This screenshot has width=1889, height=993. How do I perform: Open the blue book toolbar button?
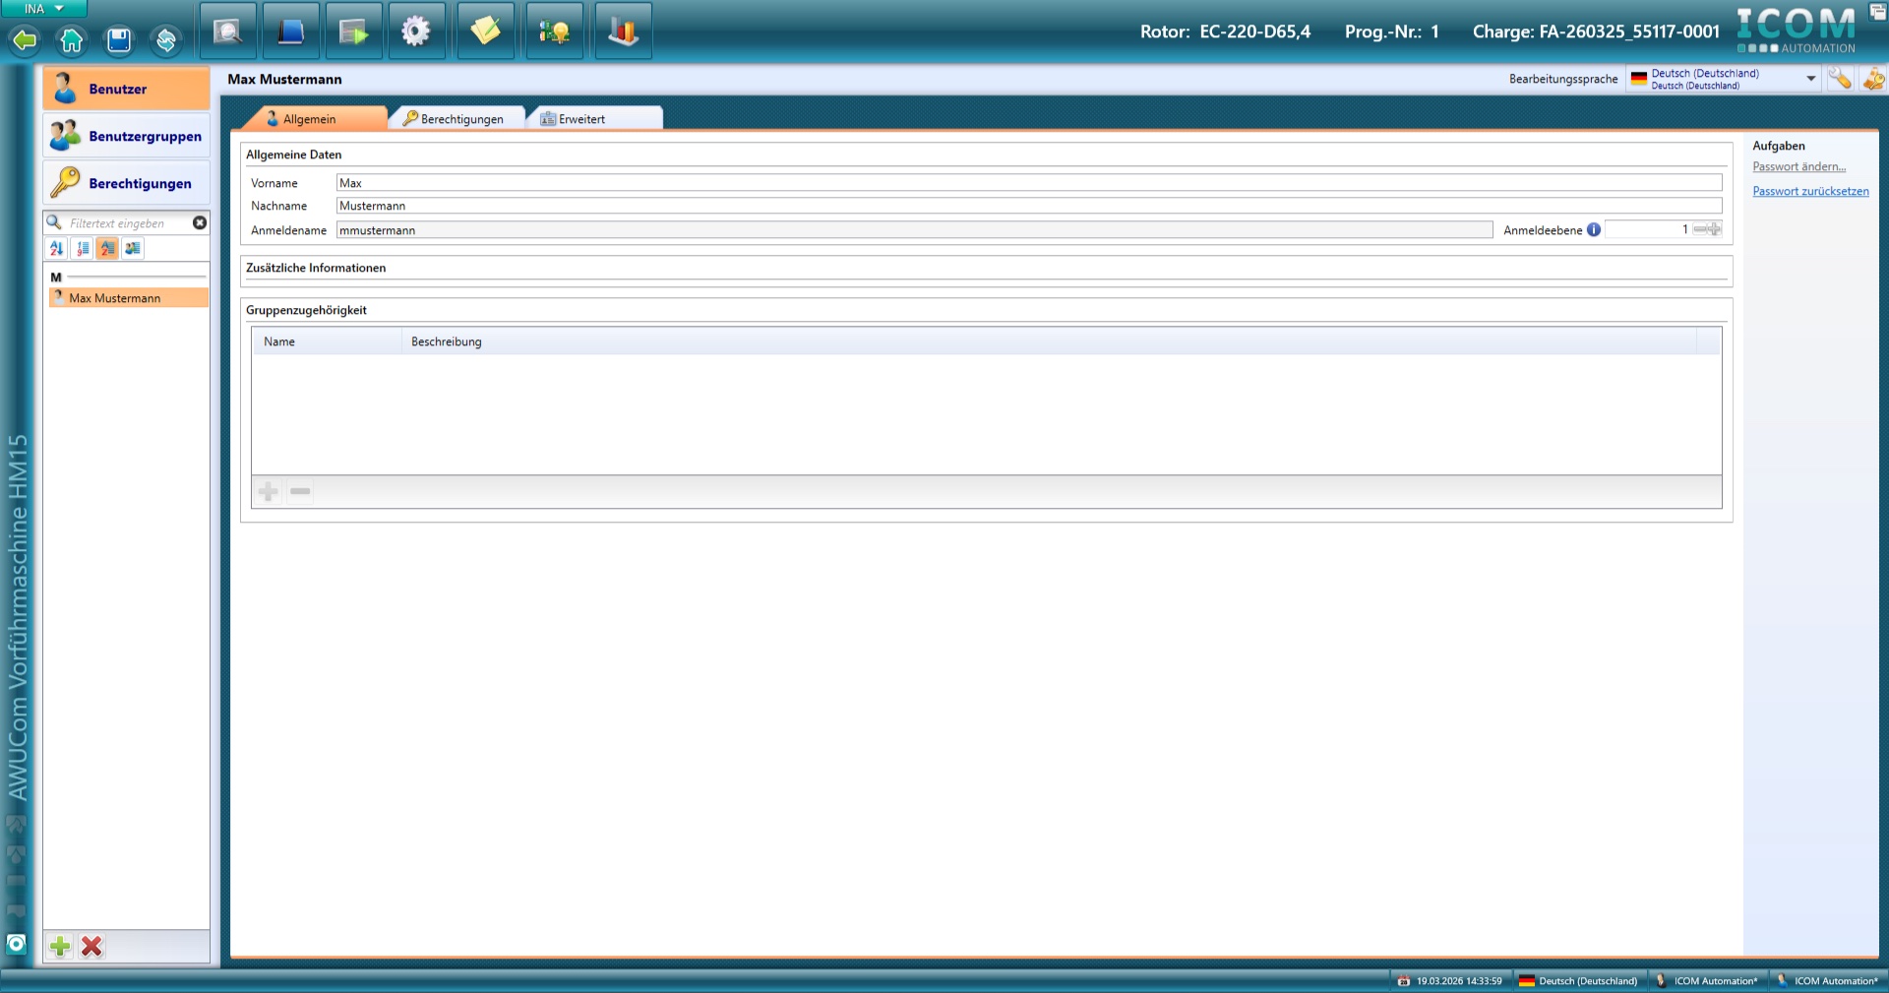290,31
